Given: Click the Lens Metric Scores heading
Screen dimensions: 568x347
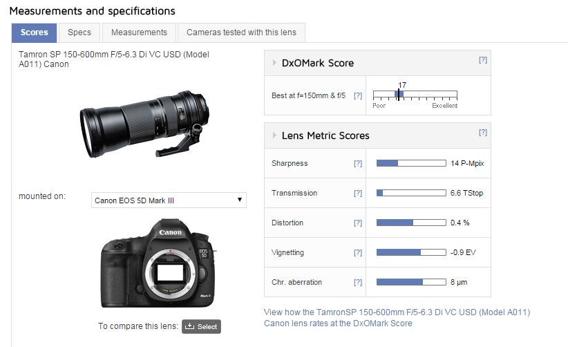Looking at the screenshot, I should coord(325,135).
